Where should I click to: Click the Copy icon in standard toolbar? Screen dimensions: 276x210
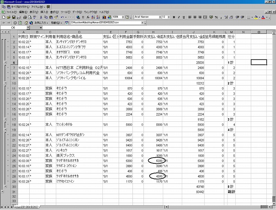[x=46, y=17]
